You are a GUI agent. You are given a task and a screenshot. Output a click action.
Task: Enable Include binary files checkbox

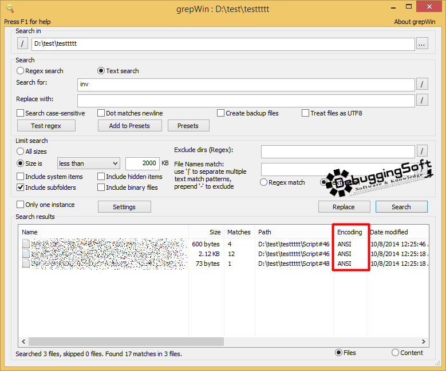coord(101,187)
